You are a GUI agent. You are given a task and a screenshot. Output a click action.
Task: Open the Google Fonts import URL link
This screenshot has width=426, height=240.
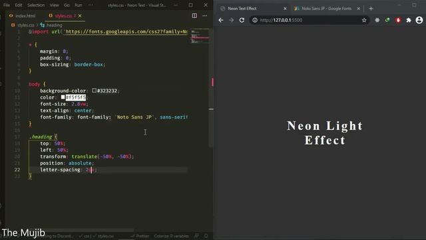(x=126, y=31)
